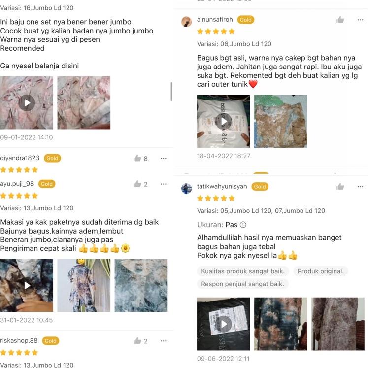
Task: Open the three-dot menu on the qiyandra1823 review
Action: (x=164, y=159)
